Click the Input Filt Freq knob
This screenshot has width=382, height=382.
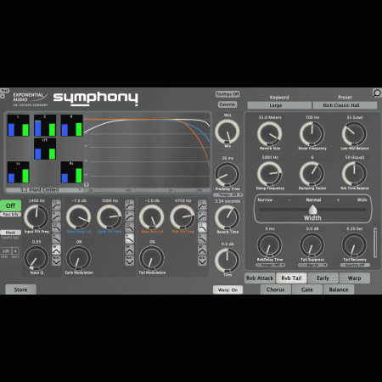tap(37, 217)
